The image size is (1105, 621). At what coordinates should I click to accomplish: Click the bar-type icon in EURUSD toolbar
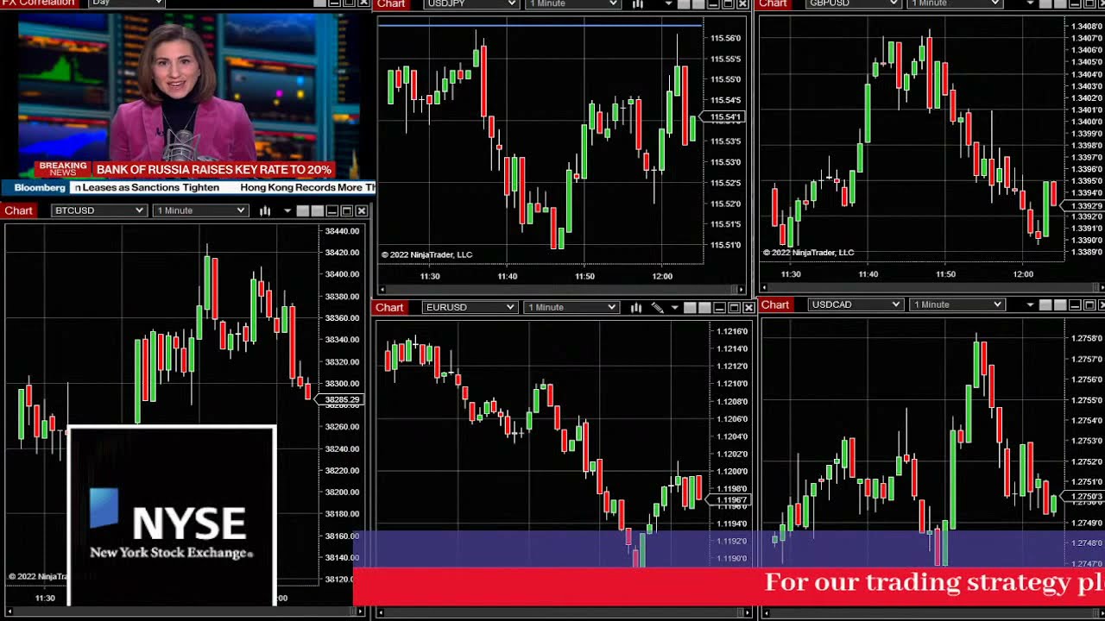pyautogui.click(x=636, y=307)
